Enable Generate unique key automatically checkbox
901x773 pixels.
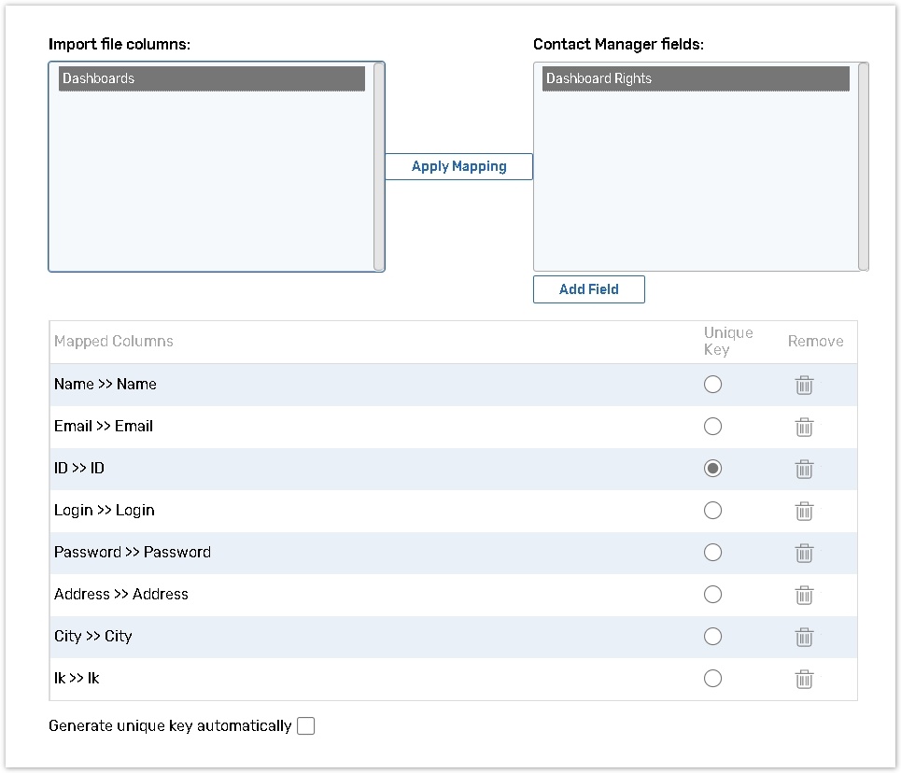305,726
